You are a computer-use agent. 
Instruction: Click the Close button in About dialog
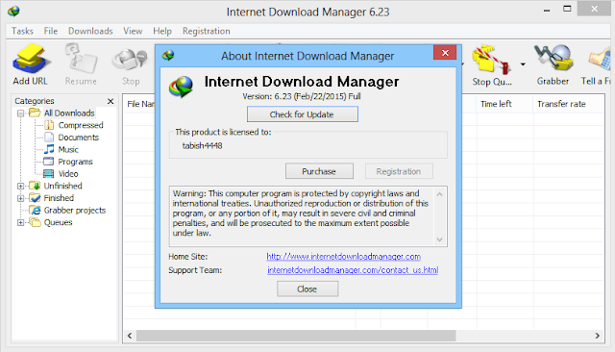(307, 289)
